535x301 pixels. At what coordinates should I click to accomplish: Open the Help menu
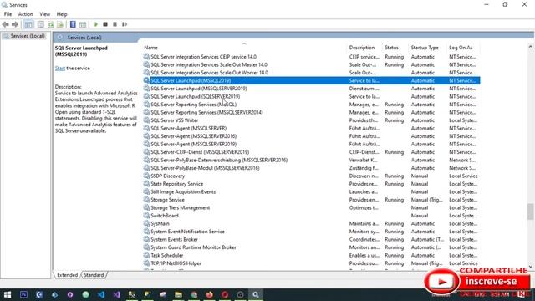point(62,14)
